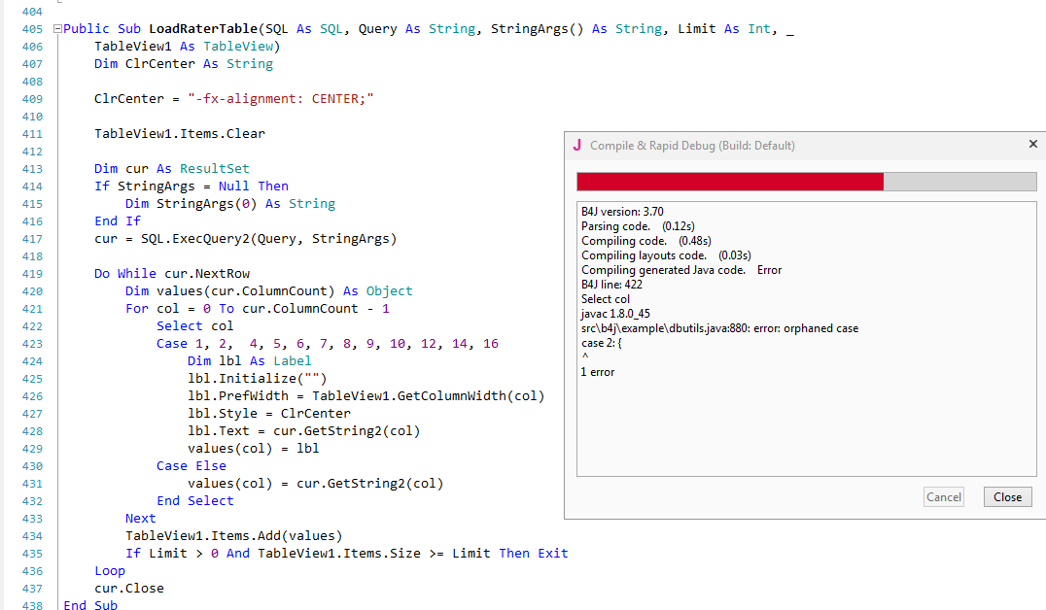
Task: Click 'Compiling generated Java code. Error' line
Action: pos(681,270)
